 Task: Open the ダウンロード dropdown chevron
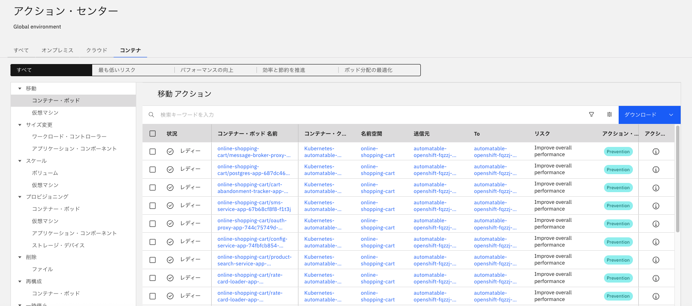coord(671,115)
